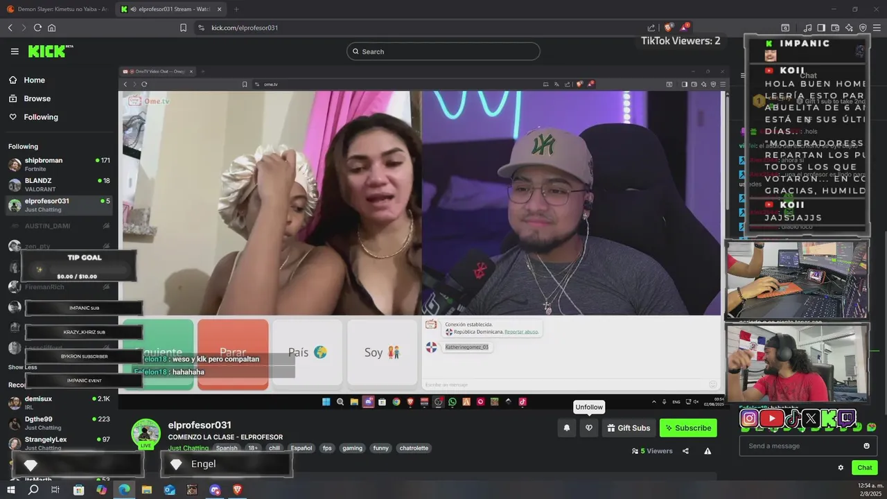Screen dimensions: 887x499
Task: Select the gaming tag
Action: (x=352, y=448)
